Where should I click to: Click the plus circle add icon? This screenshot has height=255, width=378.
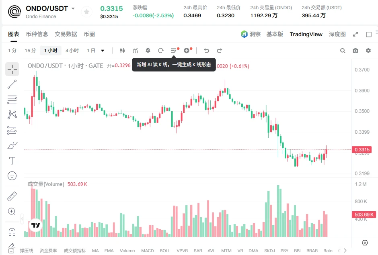pyautogui.click(x=187, y=51)
